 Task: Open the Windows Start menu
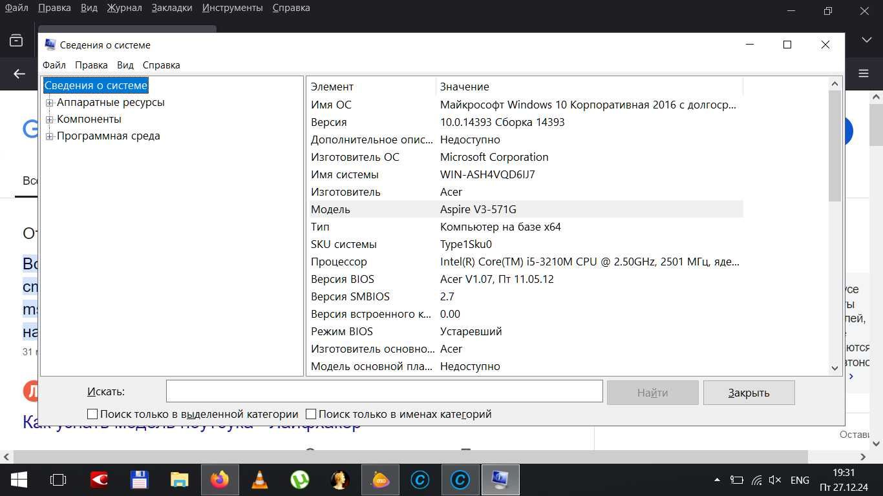pos(18,480)
